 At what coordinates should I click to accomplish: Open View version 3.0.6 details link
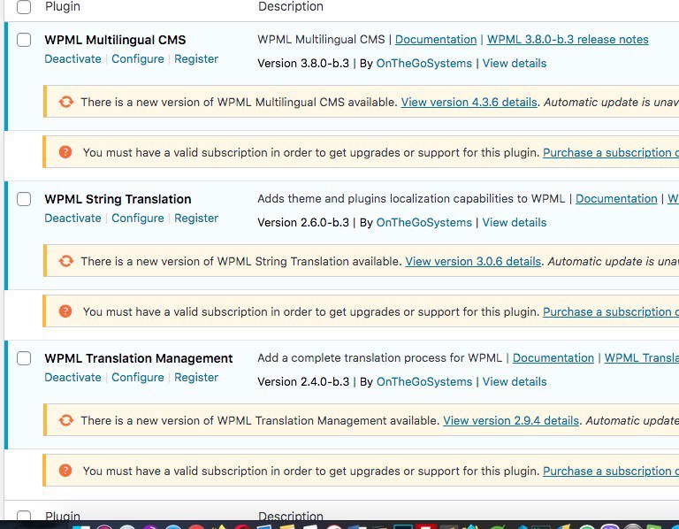tap(473, 261)
